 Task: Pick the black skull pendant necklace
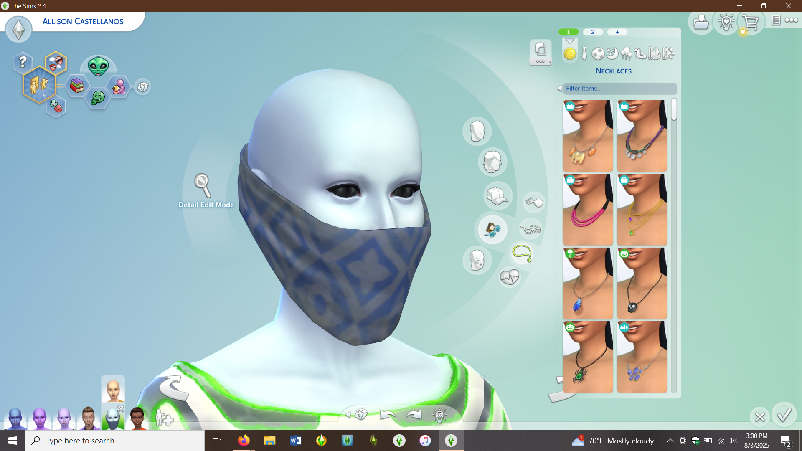[642, 283]
